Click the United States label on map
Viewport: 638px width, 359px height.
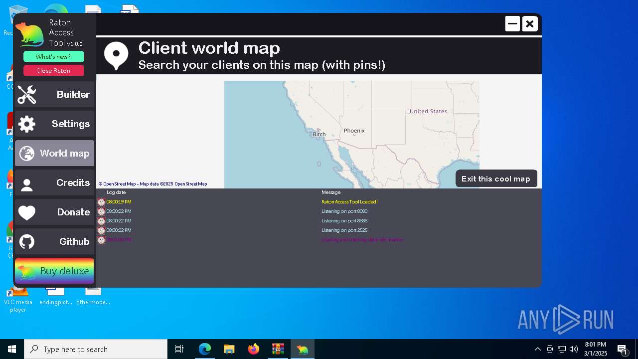pyautogui.click(x=428, y=111)
